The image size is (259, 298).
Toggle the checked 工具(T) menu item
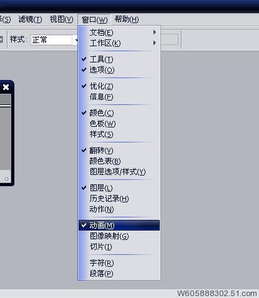point(119,59)
